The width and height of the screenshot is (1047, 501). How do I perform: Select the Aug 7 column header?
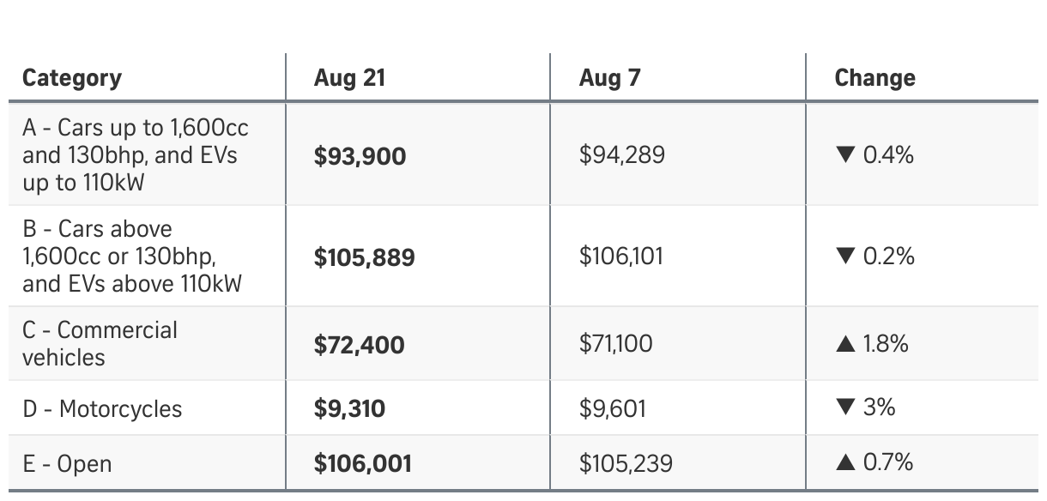click(x=609, y=78)
